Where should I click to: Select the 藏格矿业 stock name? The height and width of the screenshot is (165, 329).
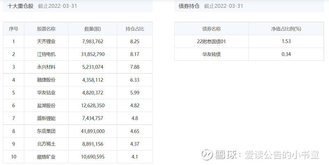click(x=46, y=157)
